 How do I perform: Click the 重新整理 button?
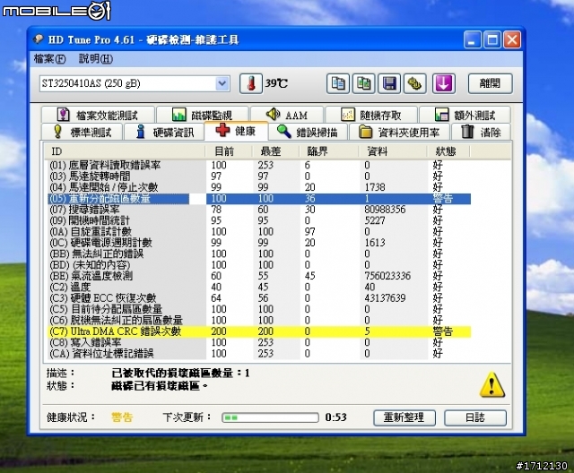pyautogui.click(x=404, y=417)
